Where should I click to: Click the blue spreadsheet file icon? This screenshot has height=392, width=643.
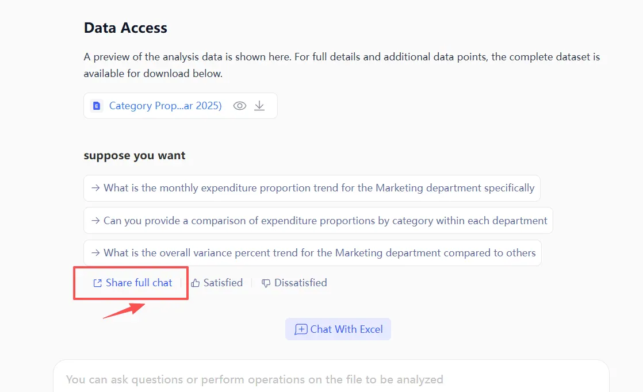[x=97, y=106]
